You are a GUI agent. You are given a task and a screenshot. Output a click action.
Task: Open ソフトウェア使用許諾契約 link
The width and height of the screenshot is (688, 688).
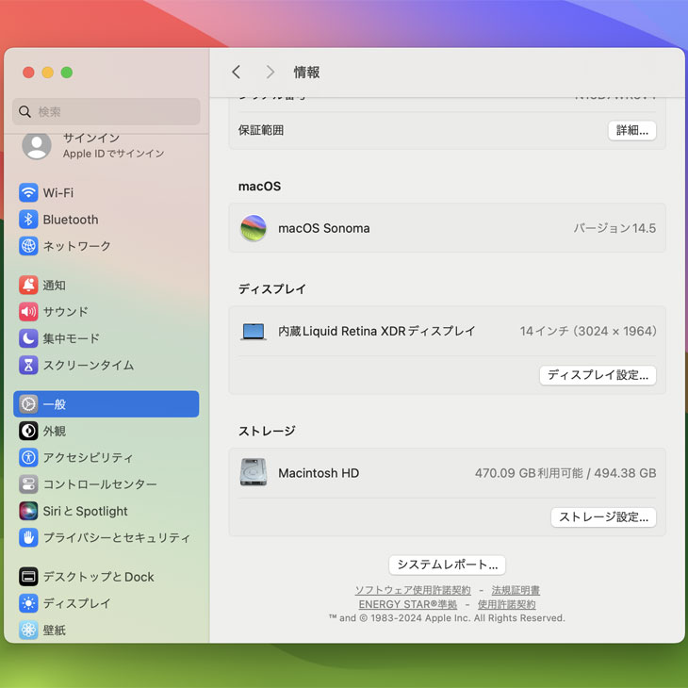coord(413,590)
